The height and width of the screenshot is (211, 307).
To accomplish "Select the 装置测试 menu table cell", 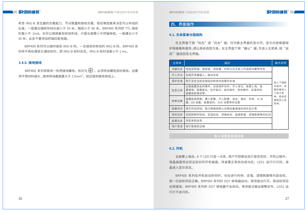I will 177,109.
